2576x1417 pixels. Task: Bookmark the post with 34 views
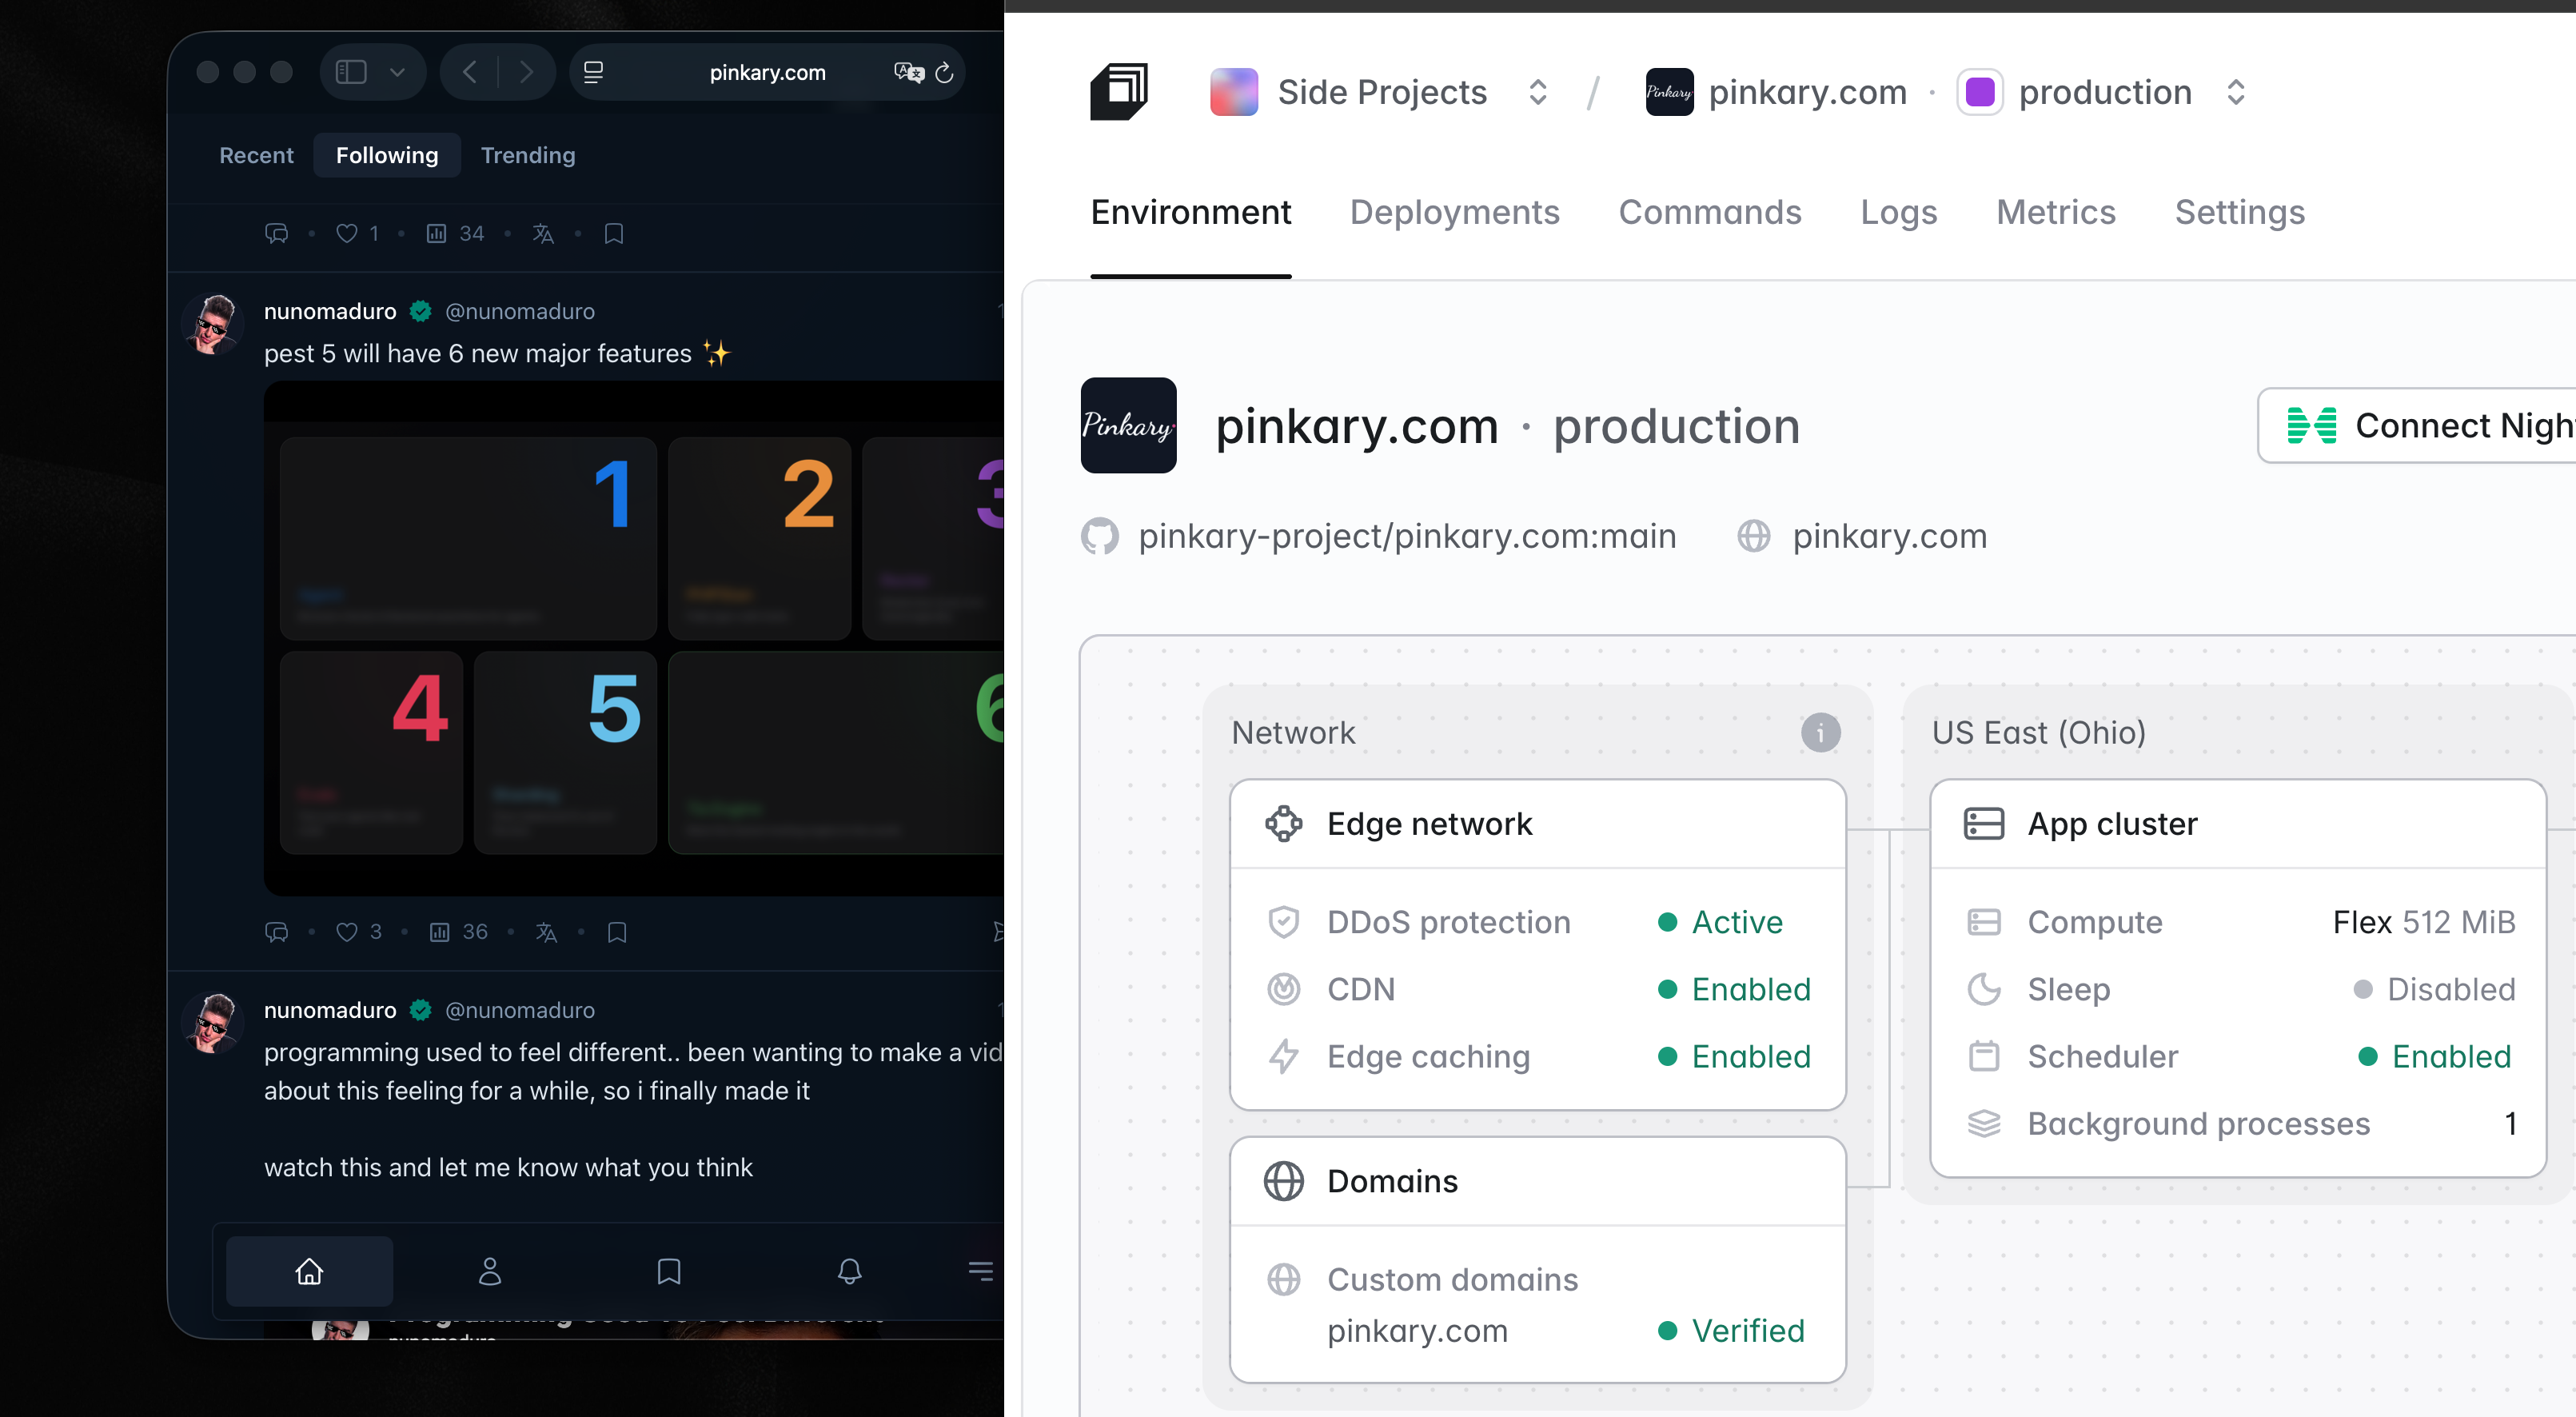pyautogui.click(x=614, y=233)
